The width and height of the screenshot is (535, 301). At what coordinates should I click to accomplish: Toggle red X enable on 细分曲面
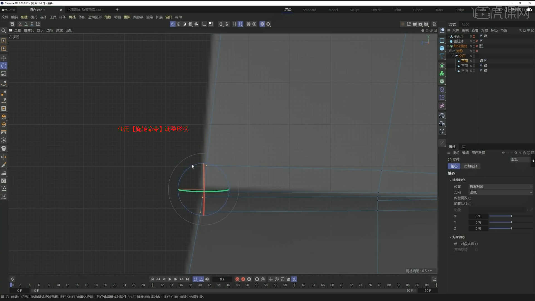tap(477, 46)
